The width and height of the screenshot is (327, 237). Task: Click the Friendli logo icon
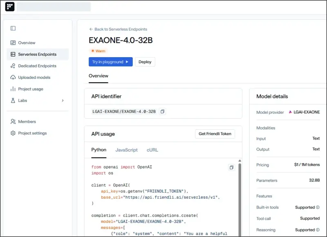(x=10, y=7)
